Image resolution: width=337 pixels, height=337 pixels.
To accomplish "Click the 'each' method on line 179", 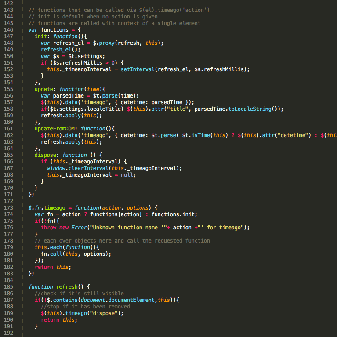I will click(56, 247).
